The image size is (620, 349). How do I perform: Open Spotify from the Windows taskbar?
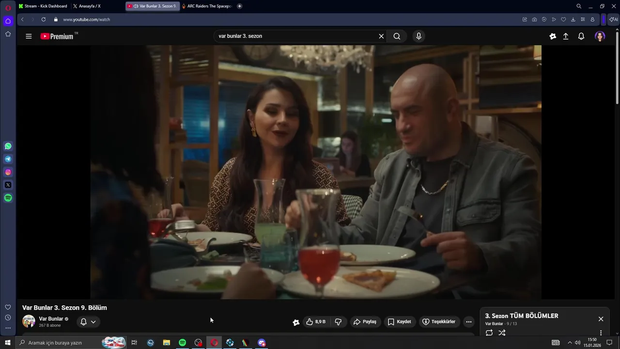pos(182,343)
